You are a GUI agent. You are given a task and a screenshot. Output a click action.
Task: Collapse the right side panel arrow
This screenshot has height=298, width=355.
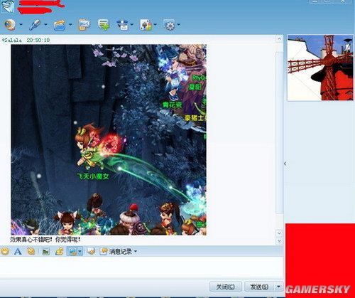coord(285,164)
